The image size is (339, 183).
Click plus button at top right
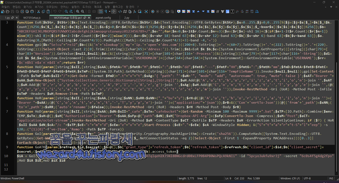click(x=325, y=7)
